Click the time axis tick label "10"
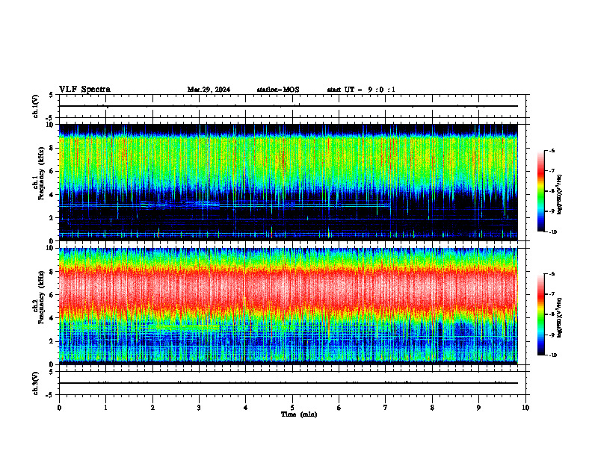This screenshot has width=592, height=457. (x=525, y=408)
